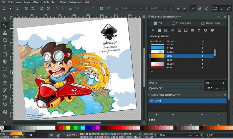Move path effect down arrow
233x139 pixels.
pos(218,115)
